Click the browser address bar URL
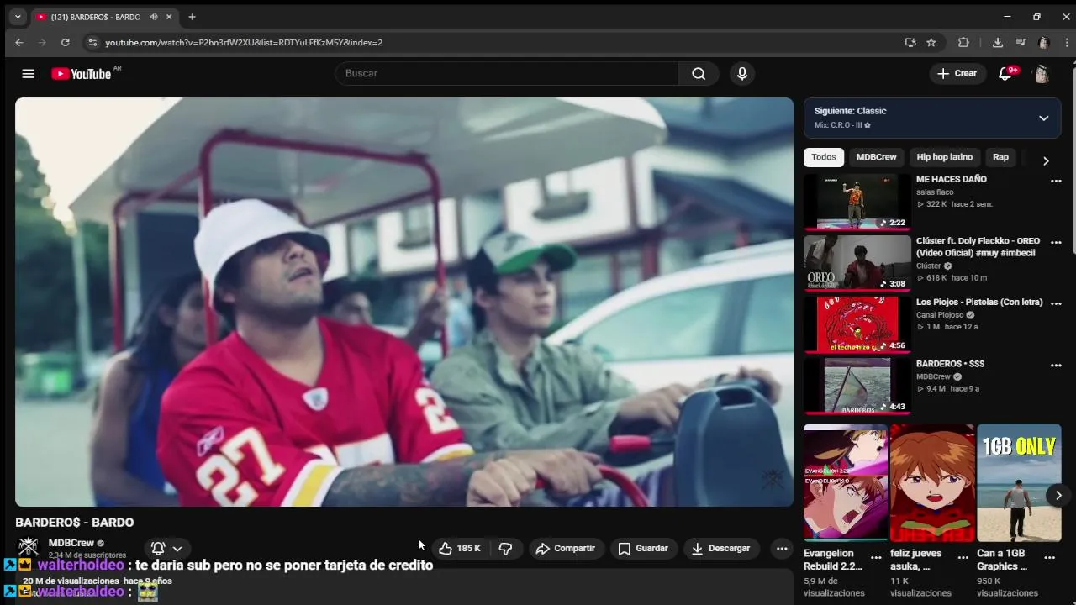This screenshot has width=1076, height=605. (244, 42)
